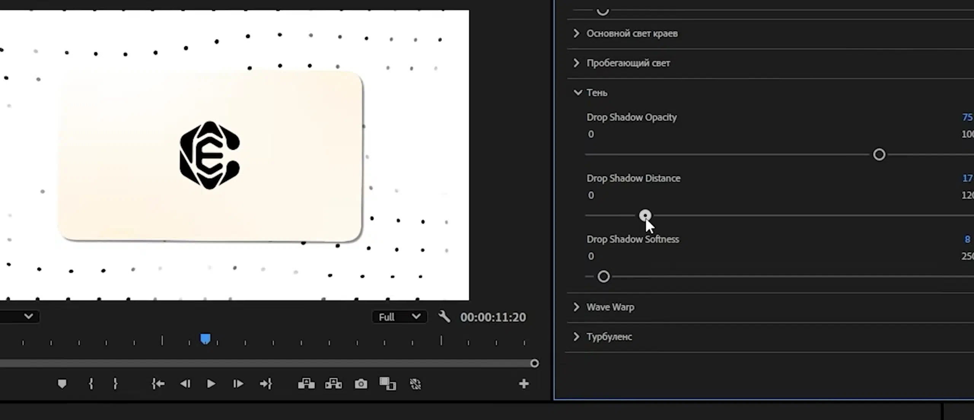Image resolution: width=974 pixels, height=420 pixels.
Task: Click the blue playhead marker on ruler
Action: click(205, 338)
